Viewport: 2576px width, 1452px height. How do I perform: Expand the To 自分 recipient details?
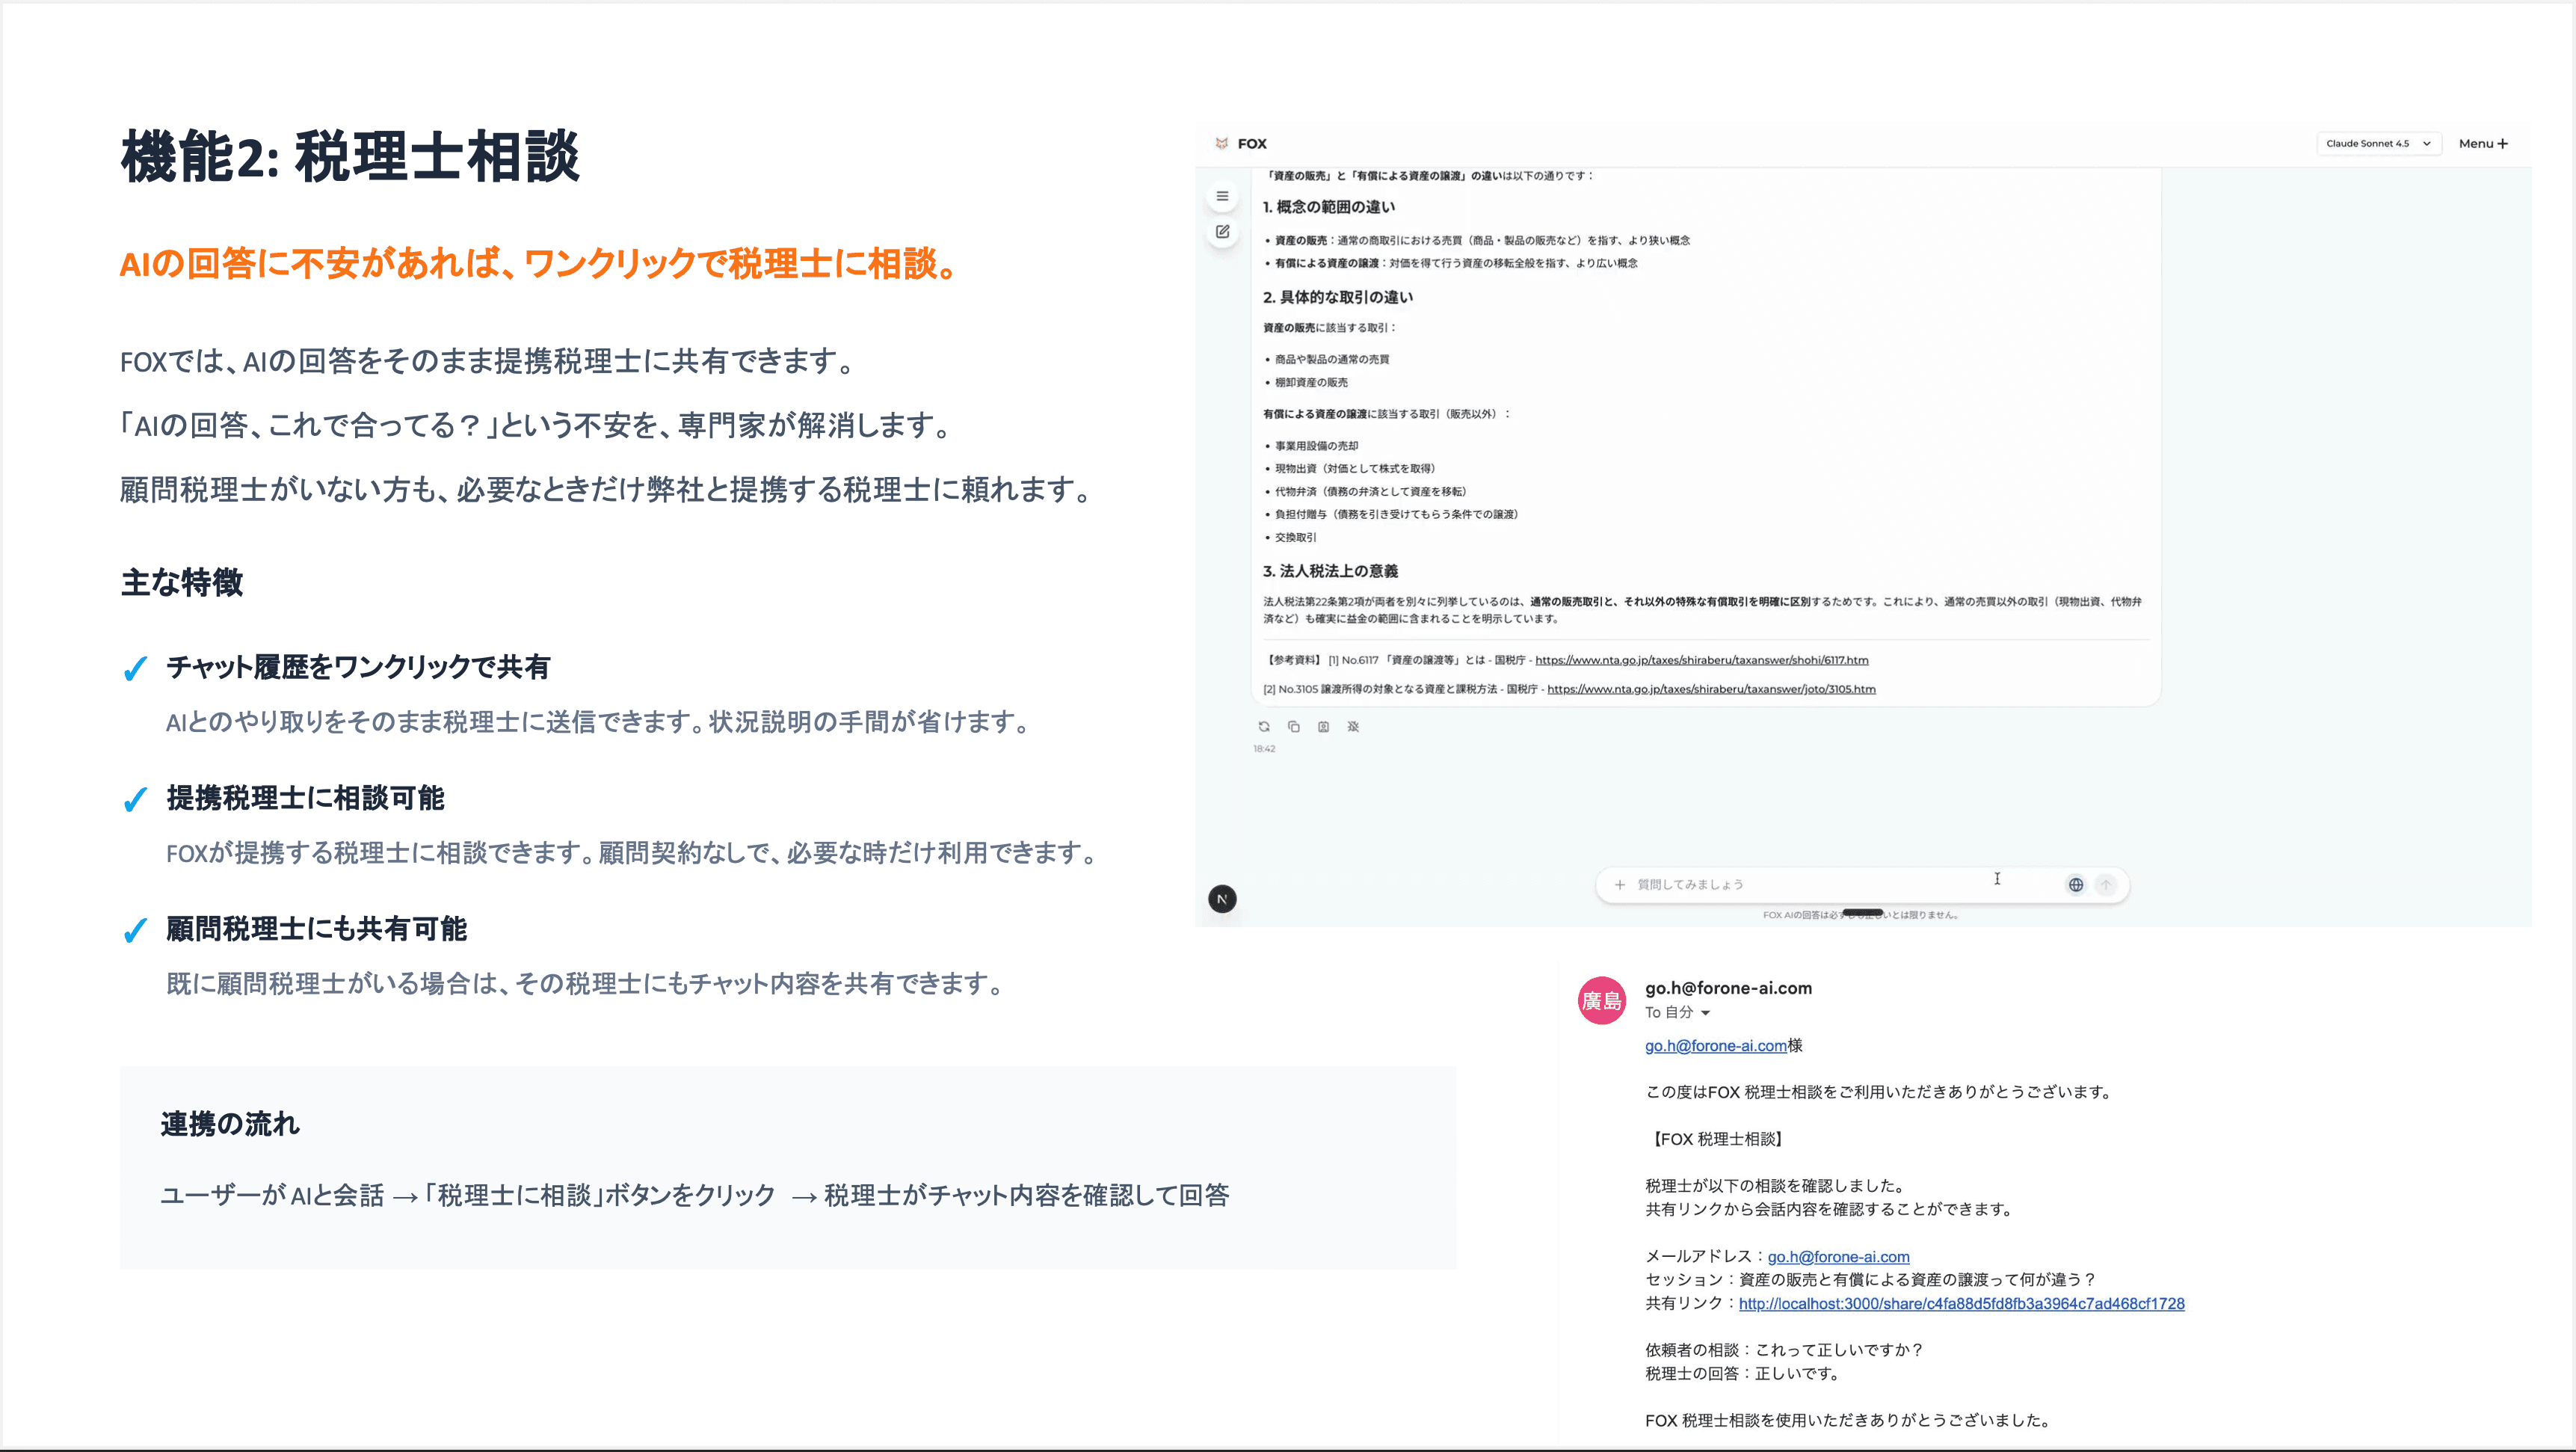click(1680, 1012)
